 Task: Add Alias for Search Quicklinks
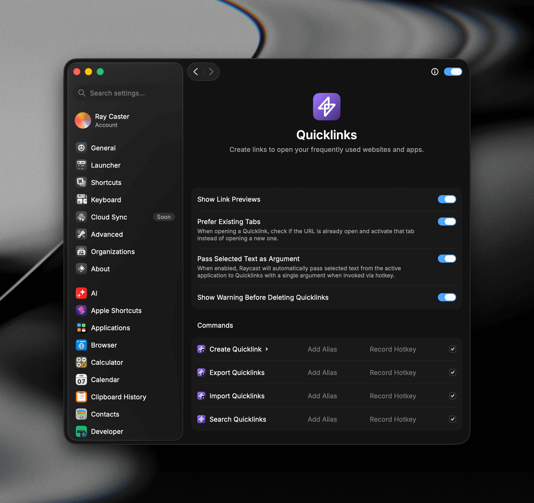(322, 419)
